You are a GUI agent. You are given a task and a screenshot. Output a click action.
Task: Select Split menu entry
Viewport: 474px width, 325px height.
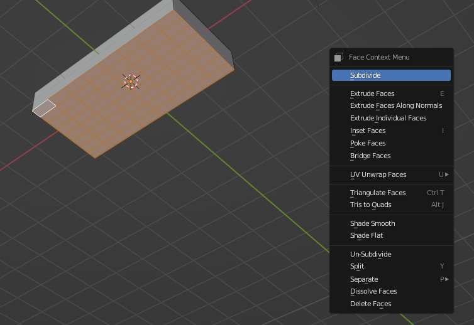point(391,266)
